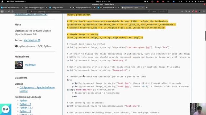The width and height of the screenshot is (206, 115).
Task: Open OSI Approved Apache Software License link
Action: (x=37, y=89)
